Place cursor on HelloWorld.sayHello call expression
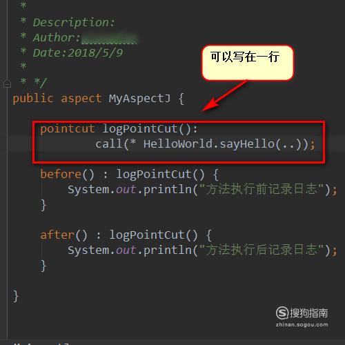The image size is (345, 345). (x=205, y=144)
